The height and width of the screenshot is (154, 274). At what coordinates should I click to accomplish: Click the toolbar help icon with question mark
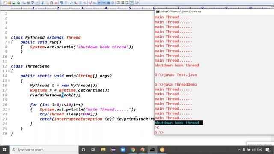tap(137, 3)
